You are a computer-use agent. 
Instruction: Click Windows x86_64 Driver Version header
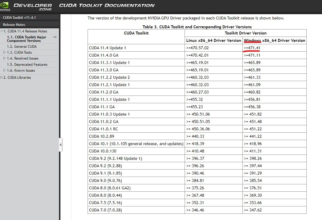pos(274,40)
